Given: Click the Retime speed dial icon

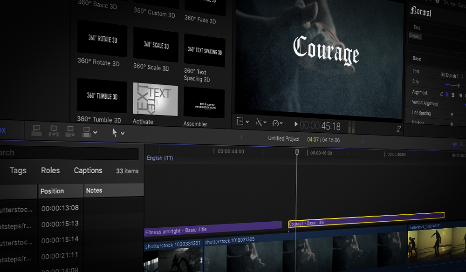Looking at the screenshot, I should coord(277,122).
